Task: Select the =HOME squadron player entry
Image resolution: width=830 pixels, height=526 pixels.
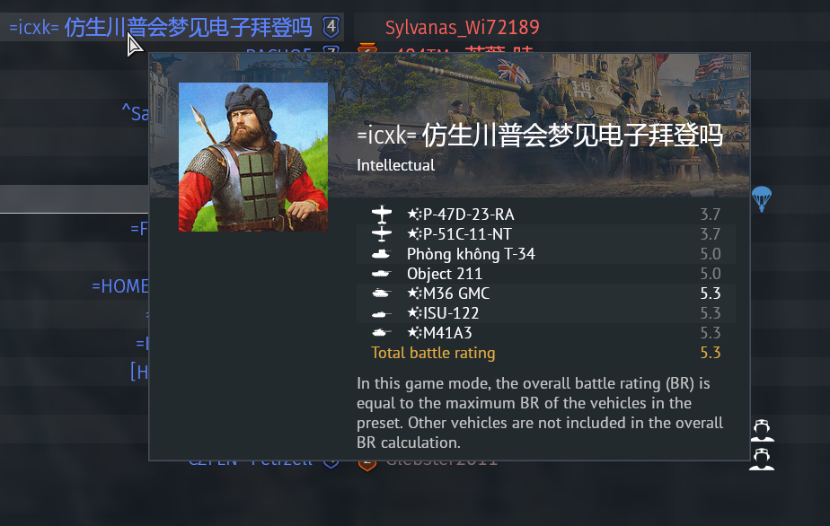Action: pos(120,286)
